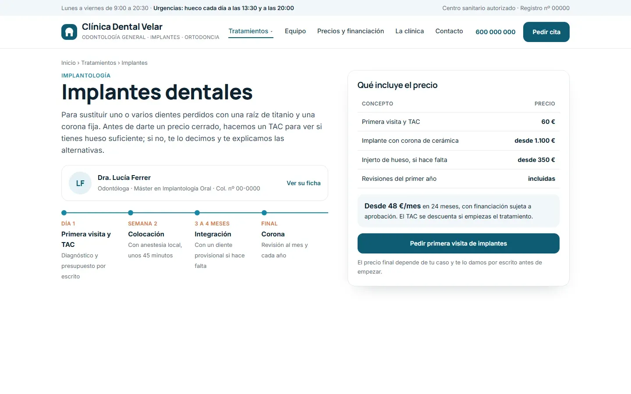Click the 3 A 4 MESES timeline label
Screen dimensions: 631x394
coord(212,224)
